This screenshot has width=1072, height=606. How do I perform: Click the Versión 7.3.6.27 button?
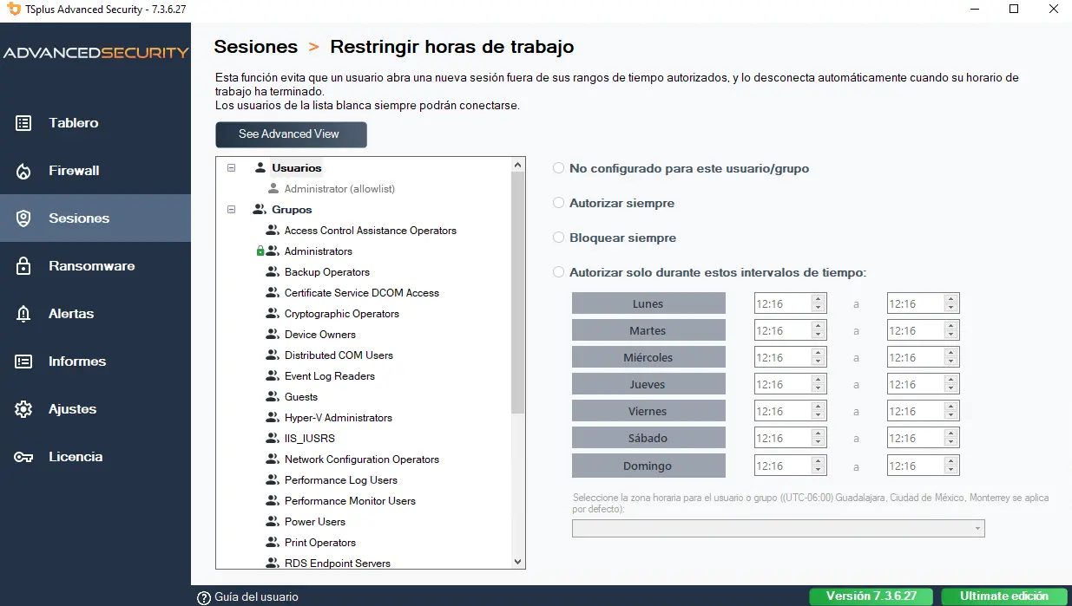tap(871, 596)
